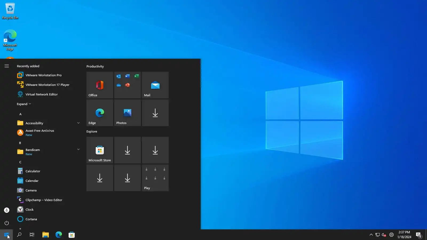Open the Photos tile

click(128, 113)
